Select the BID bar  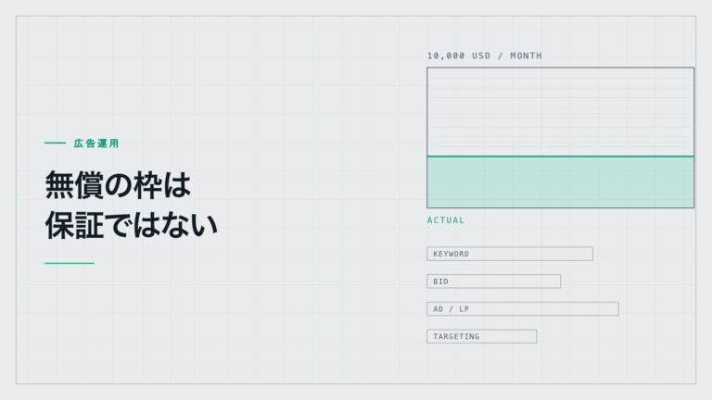[x=493, y=281]
